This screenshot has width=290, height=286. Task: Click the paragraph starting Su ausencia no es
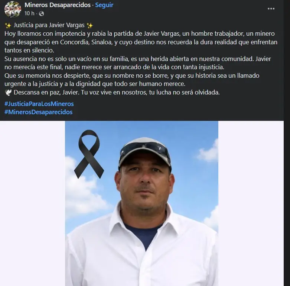138,63
